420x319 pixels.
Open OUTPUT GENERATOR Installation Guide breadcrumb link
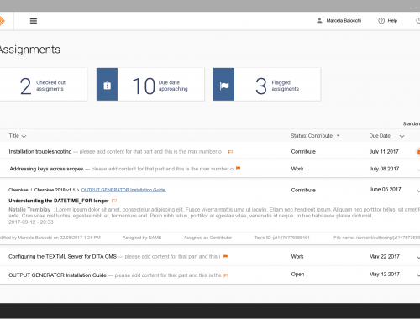(123, 190)
